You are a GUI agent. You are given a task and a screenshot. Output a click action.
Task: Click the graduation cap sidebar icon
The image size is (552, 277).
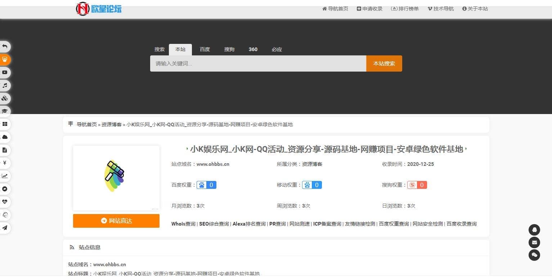[x=5, y=111]
